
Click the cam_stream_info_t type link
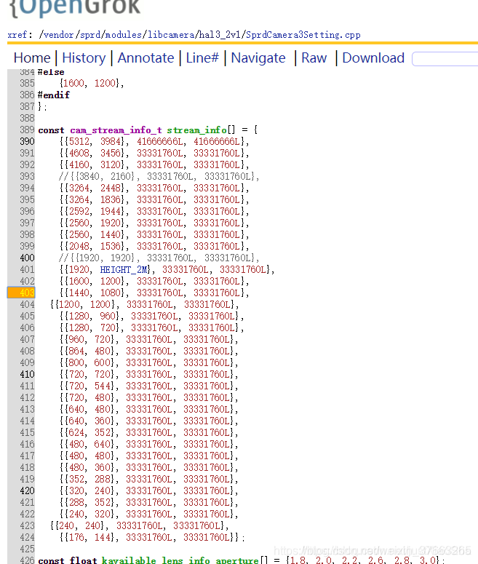pos(116,130)
